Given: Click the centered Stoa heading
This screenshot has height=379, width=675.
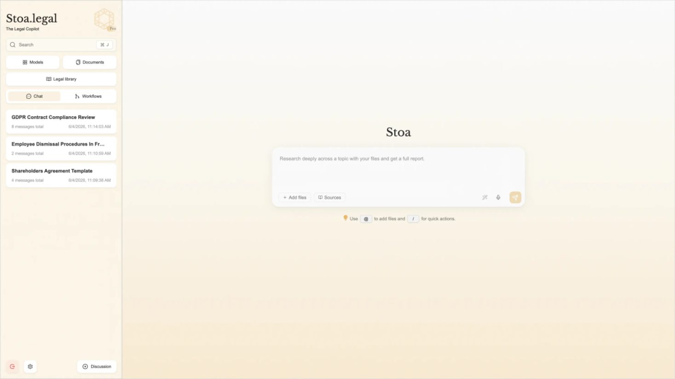Looking at the screenshot, I should point(398,132).
